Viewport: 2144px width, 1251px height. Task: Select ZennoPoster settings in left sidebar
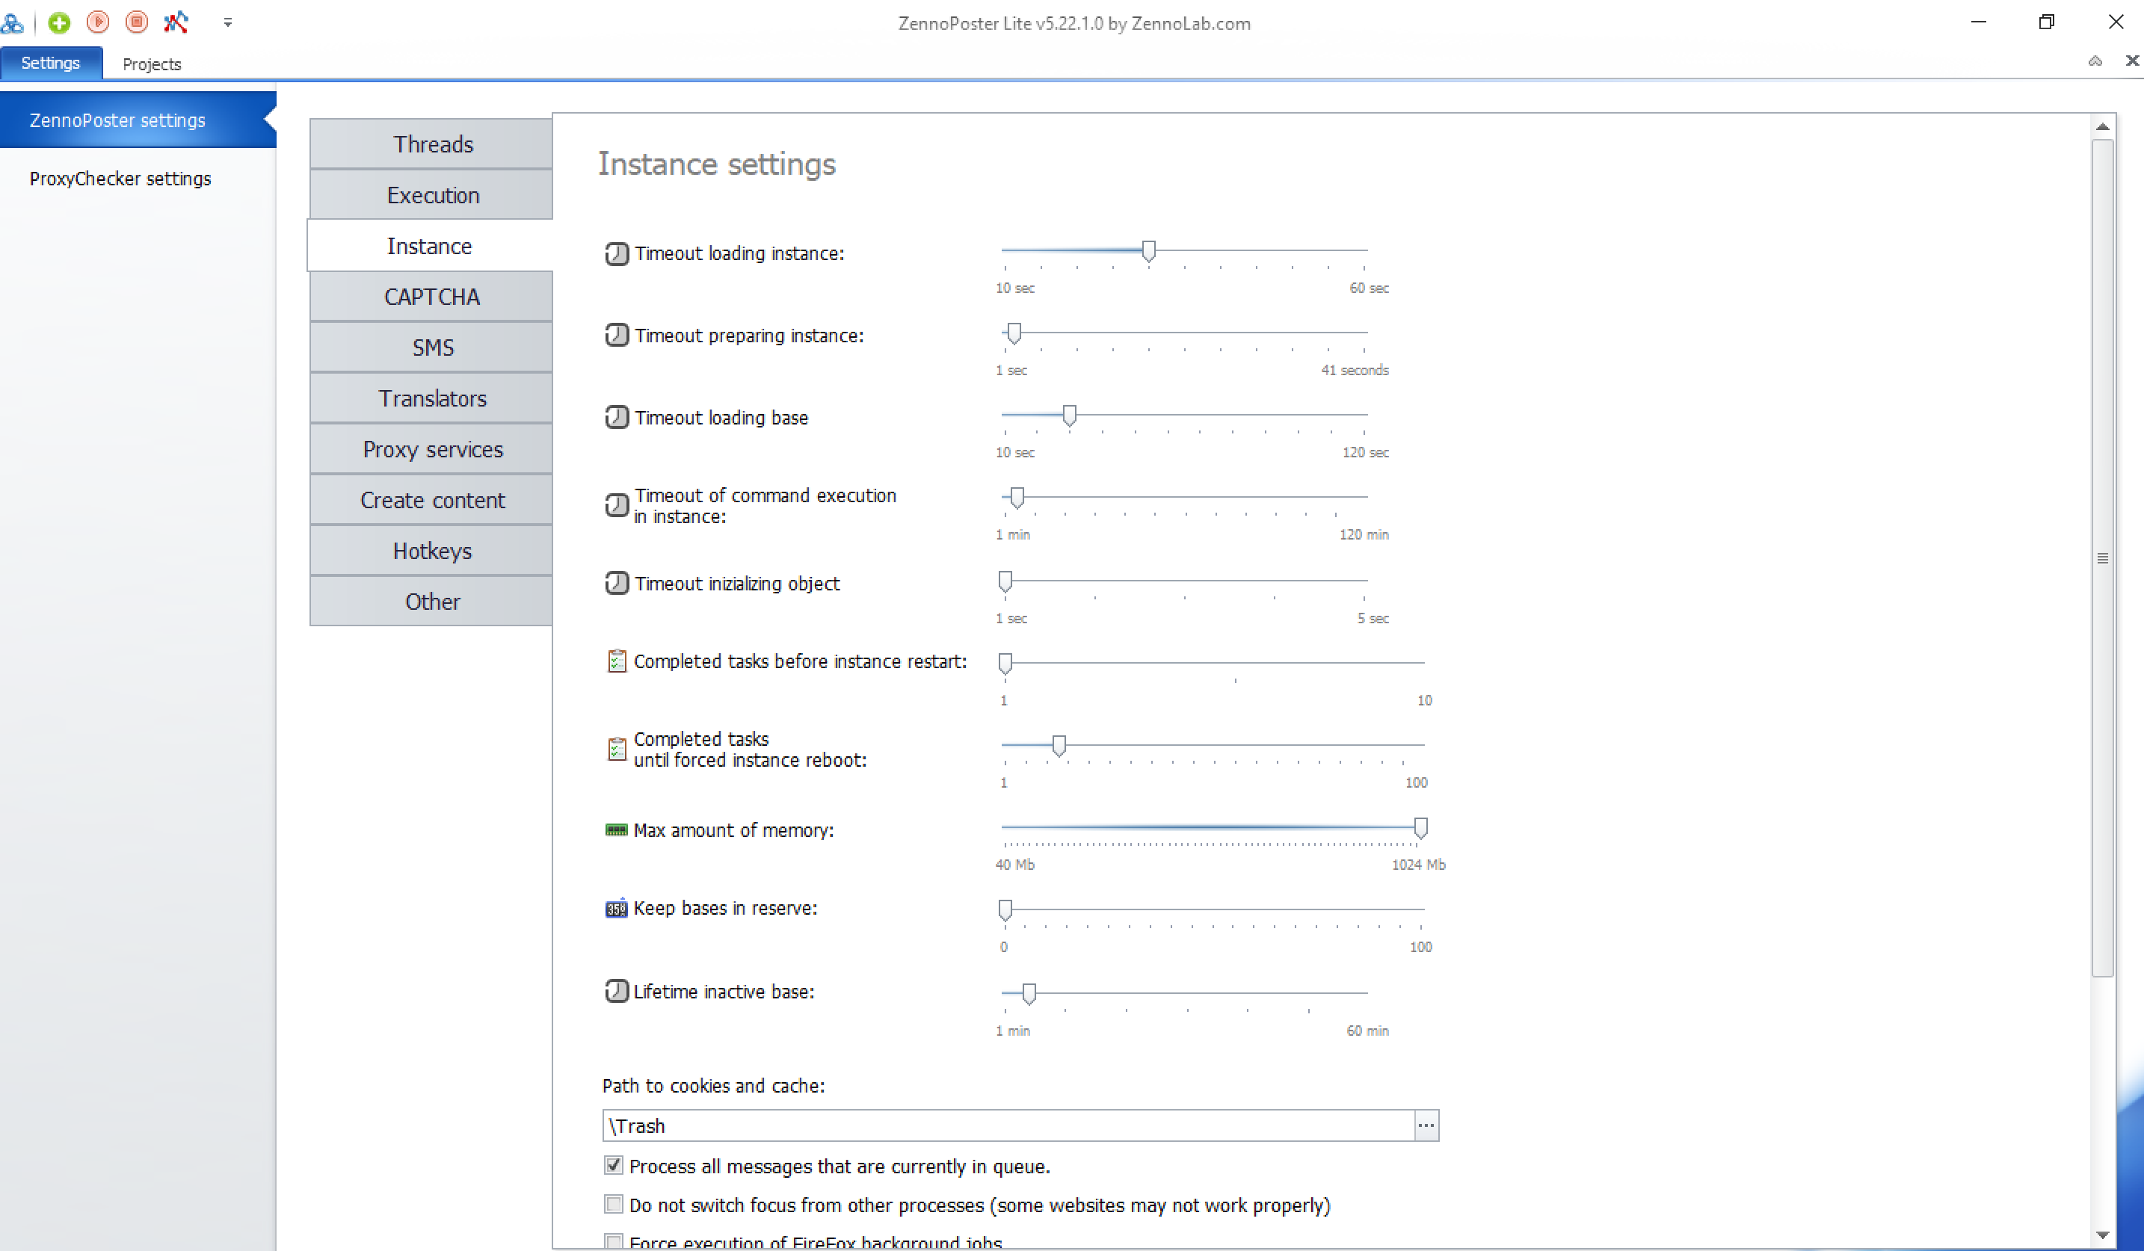(138, 120)
